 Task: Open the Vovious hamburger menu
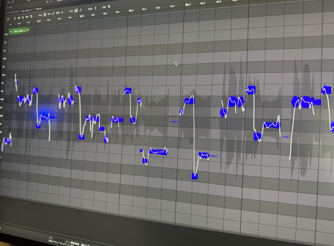(x=8, y=19)
